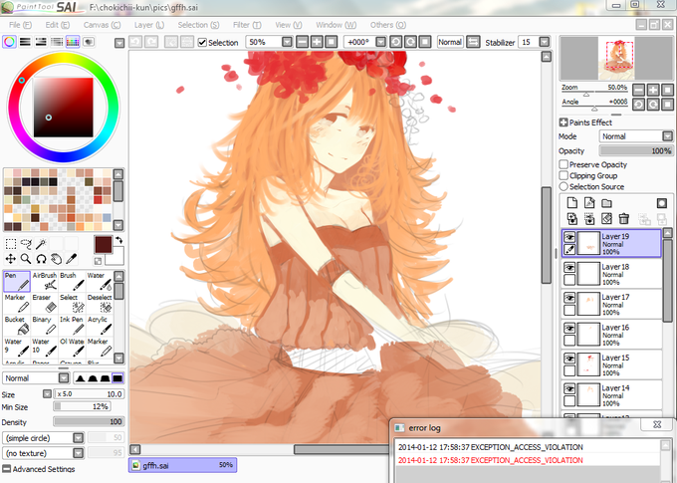Create a new normal layer
This screenshot has width=677, height=483.
pyautogui.click(x=572, y=202)
